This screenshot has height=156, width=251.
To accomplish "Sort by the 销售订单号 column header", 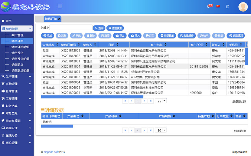I will pyautogui.click(x=71, y=45).
